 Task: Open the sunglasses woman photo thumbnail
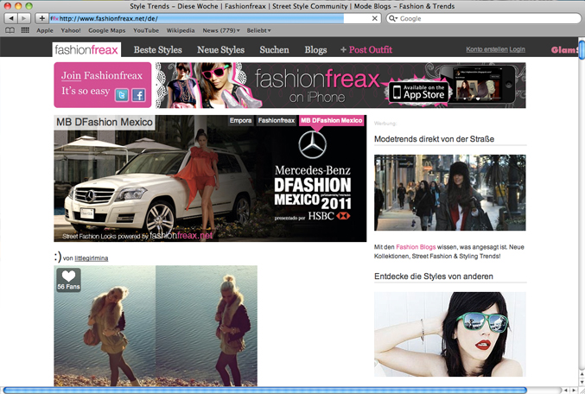coord(450,334)
